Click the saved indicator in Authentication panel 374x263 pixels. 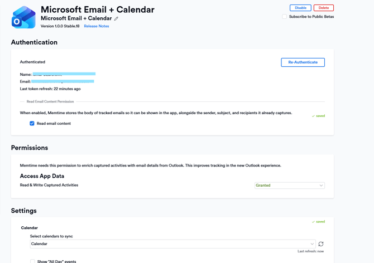click(318, 116)
